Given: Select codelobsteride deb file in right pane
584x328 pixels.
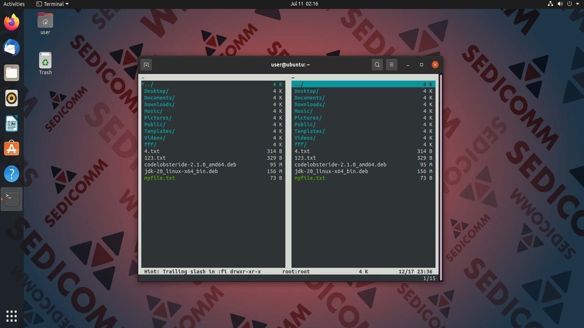Looking at the screenshot, I should [363, 165].
